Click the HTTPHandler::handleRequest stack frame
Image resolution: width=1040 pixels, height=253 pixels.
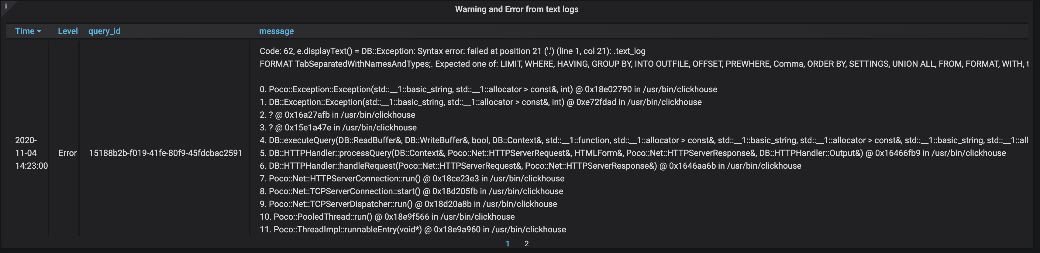tap(530, 166)
